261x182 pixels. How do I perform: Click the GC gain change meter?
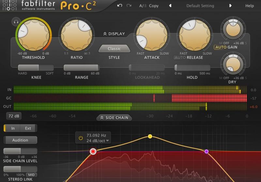[130, 98]
